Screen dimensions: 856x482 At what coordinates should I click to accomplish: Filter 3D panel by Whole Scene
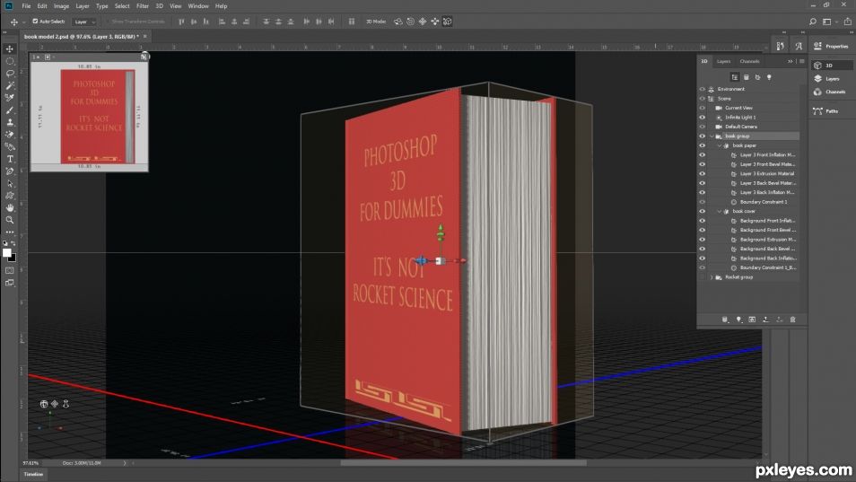pos(735,77)
